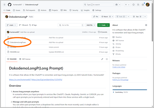The height and width of the screenshot is (108, 154).
Task: Open the notifications inbox icon
Action: coord(143,5)
